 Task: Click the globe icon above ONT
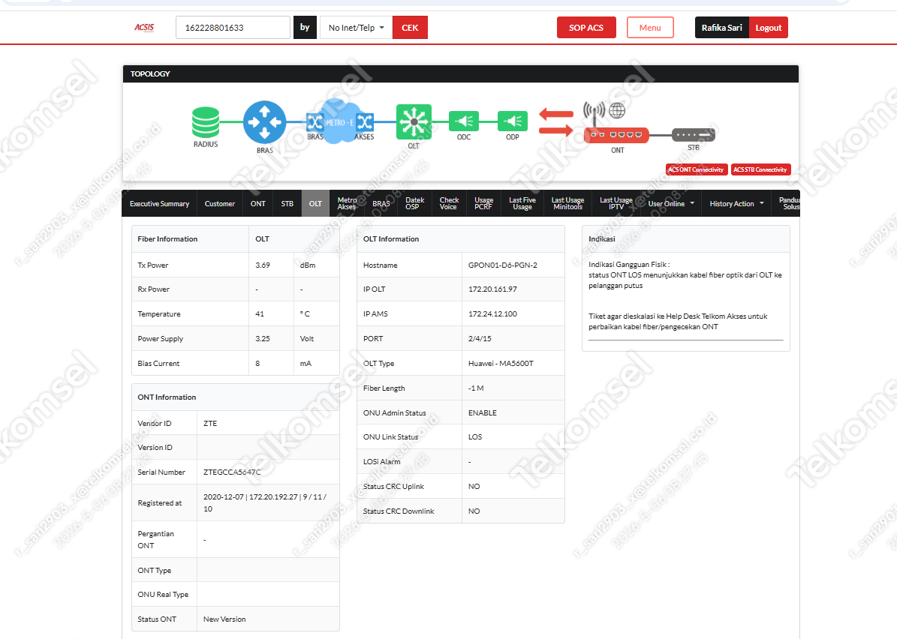pos(617,110)
